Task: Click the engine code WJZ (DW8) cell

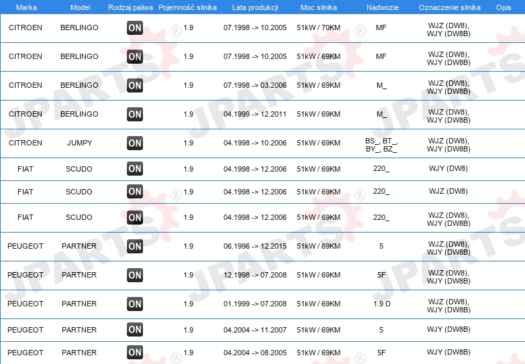Action: click(448, 191)
